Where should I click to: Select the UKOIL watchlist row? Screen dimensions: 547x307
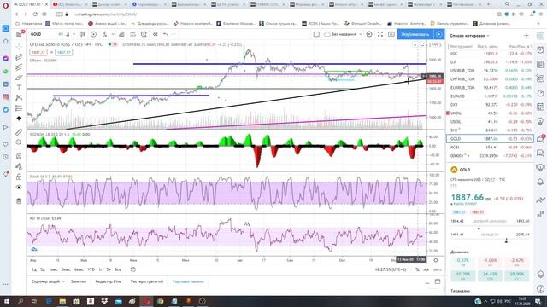coord(490,113)
